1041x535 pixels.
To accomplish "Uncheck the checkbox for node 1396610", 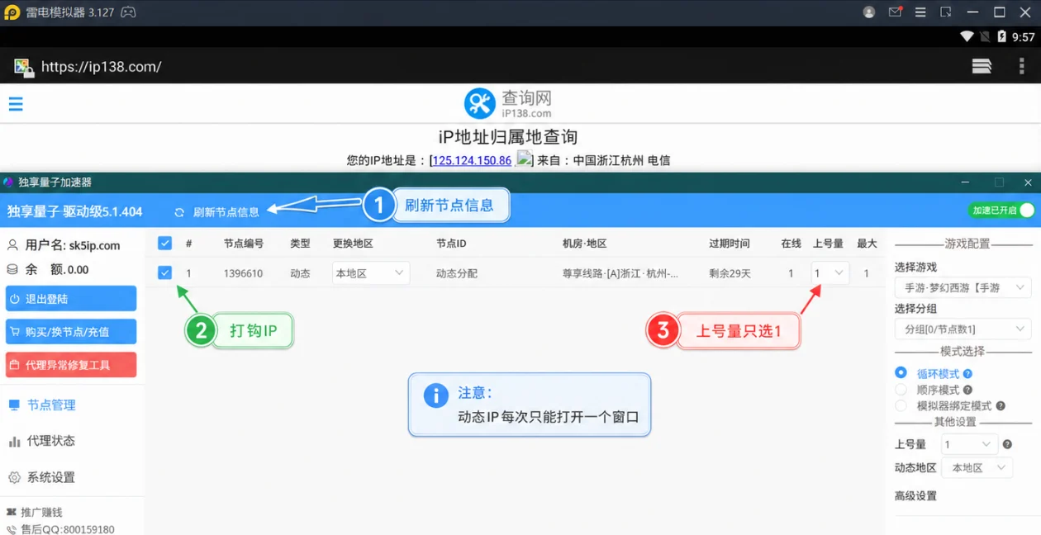I will pyautogui.click(x=164, y=272).
